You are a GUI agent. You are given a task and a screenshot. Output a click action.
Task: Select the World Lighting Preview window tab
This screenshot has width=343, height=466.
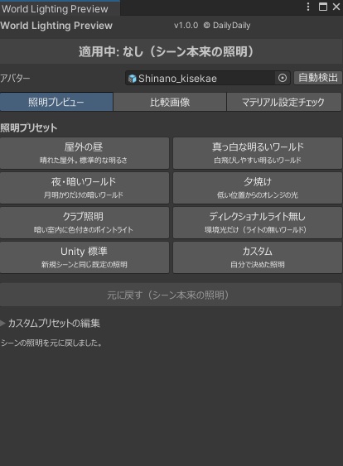[x=60, y=8]
